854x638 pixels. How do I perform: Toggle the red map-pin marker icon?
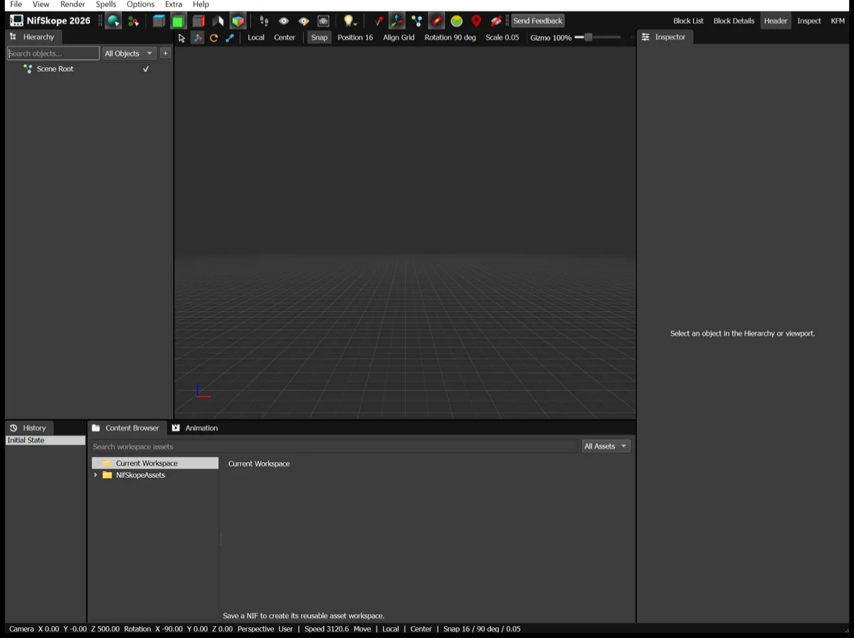tap(477, 21)
